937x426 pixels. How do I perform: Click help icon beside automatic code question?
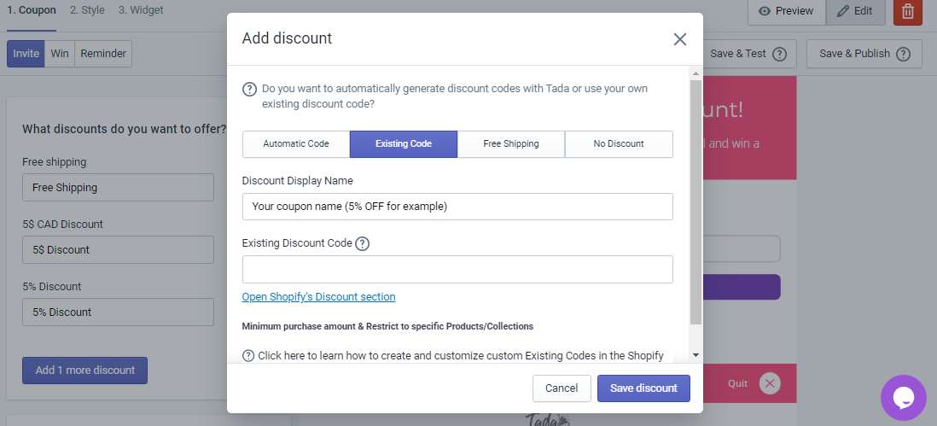pos(249,89)
